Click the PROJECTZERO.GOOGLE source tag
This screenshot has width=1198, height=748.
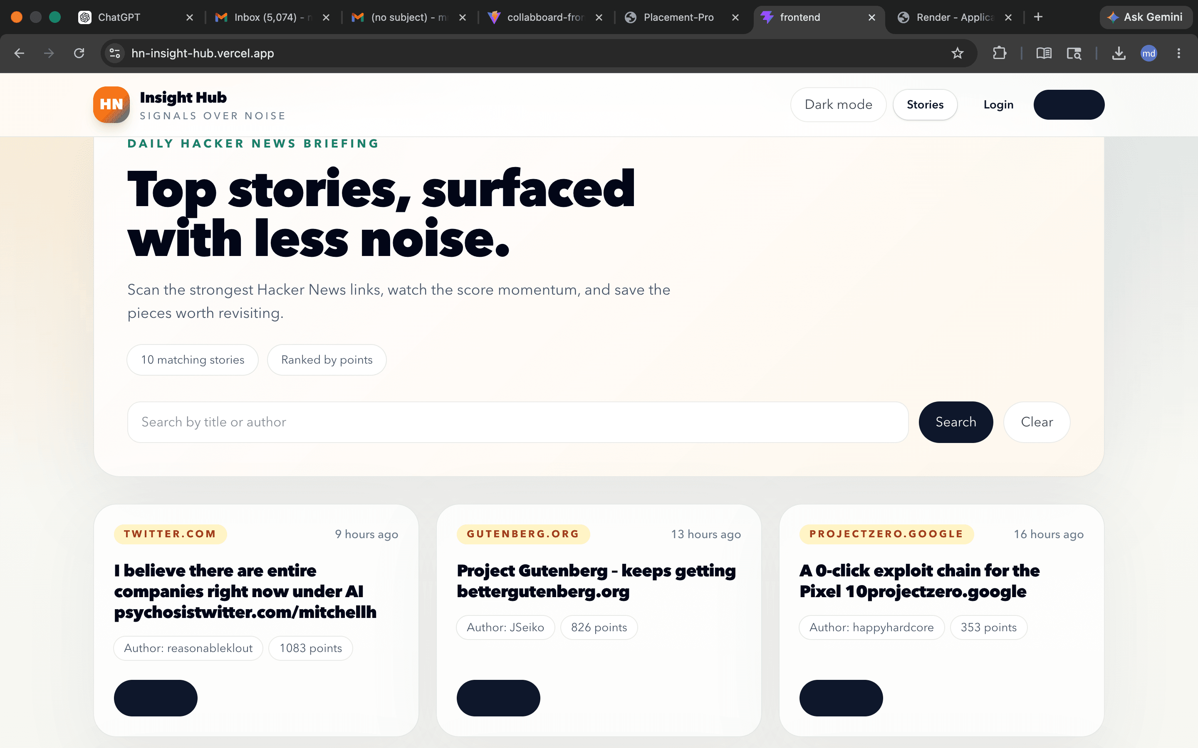886,534
